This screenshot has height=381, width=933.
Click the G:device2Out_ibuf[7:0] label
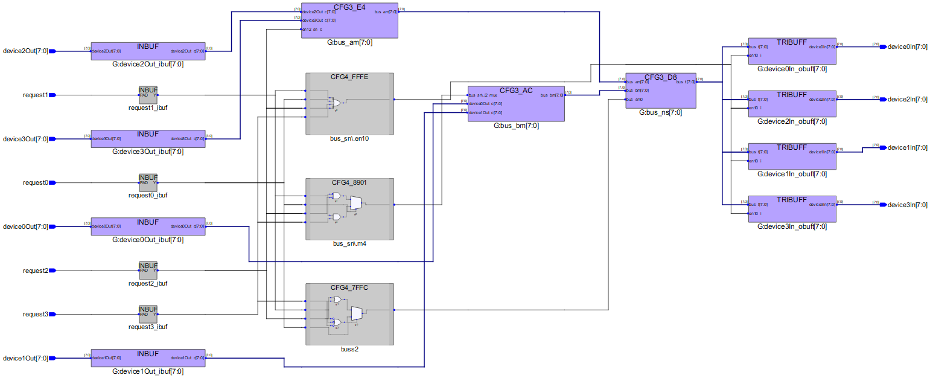tap(148, 64)
